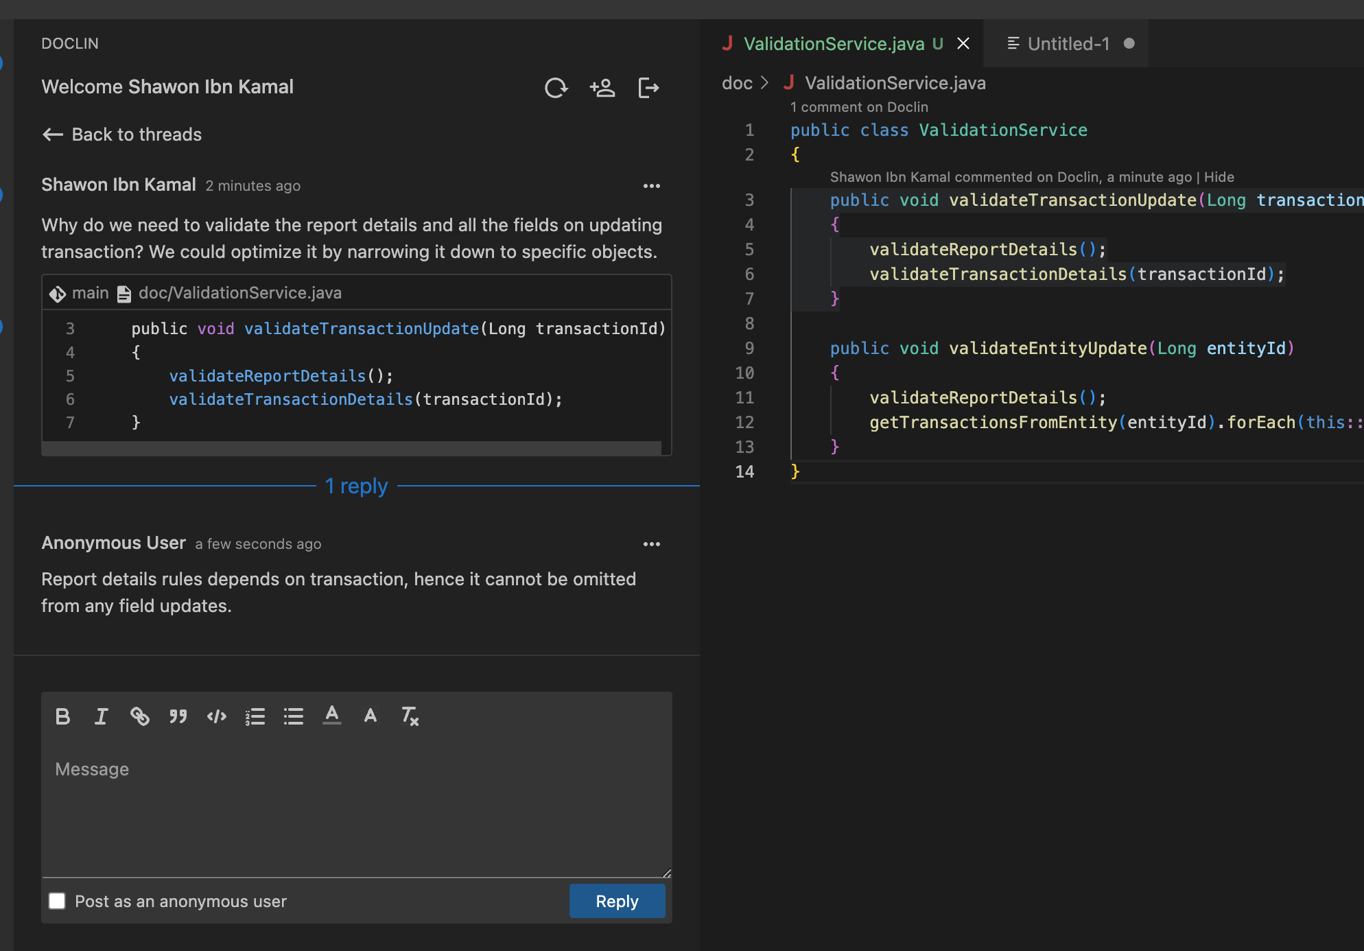Click editor line number 14
Viewport: 1364px width, 951px height.
point(744,471)
